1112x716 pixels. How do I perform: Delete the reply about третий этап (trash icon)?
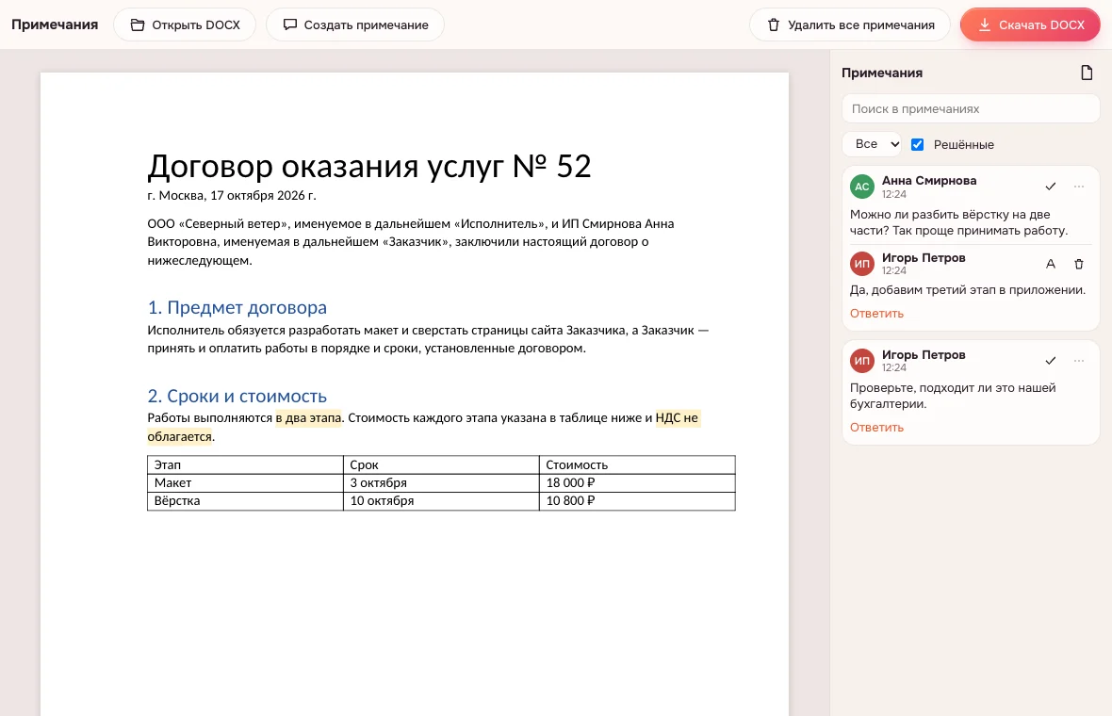1079,264
